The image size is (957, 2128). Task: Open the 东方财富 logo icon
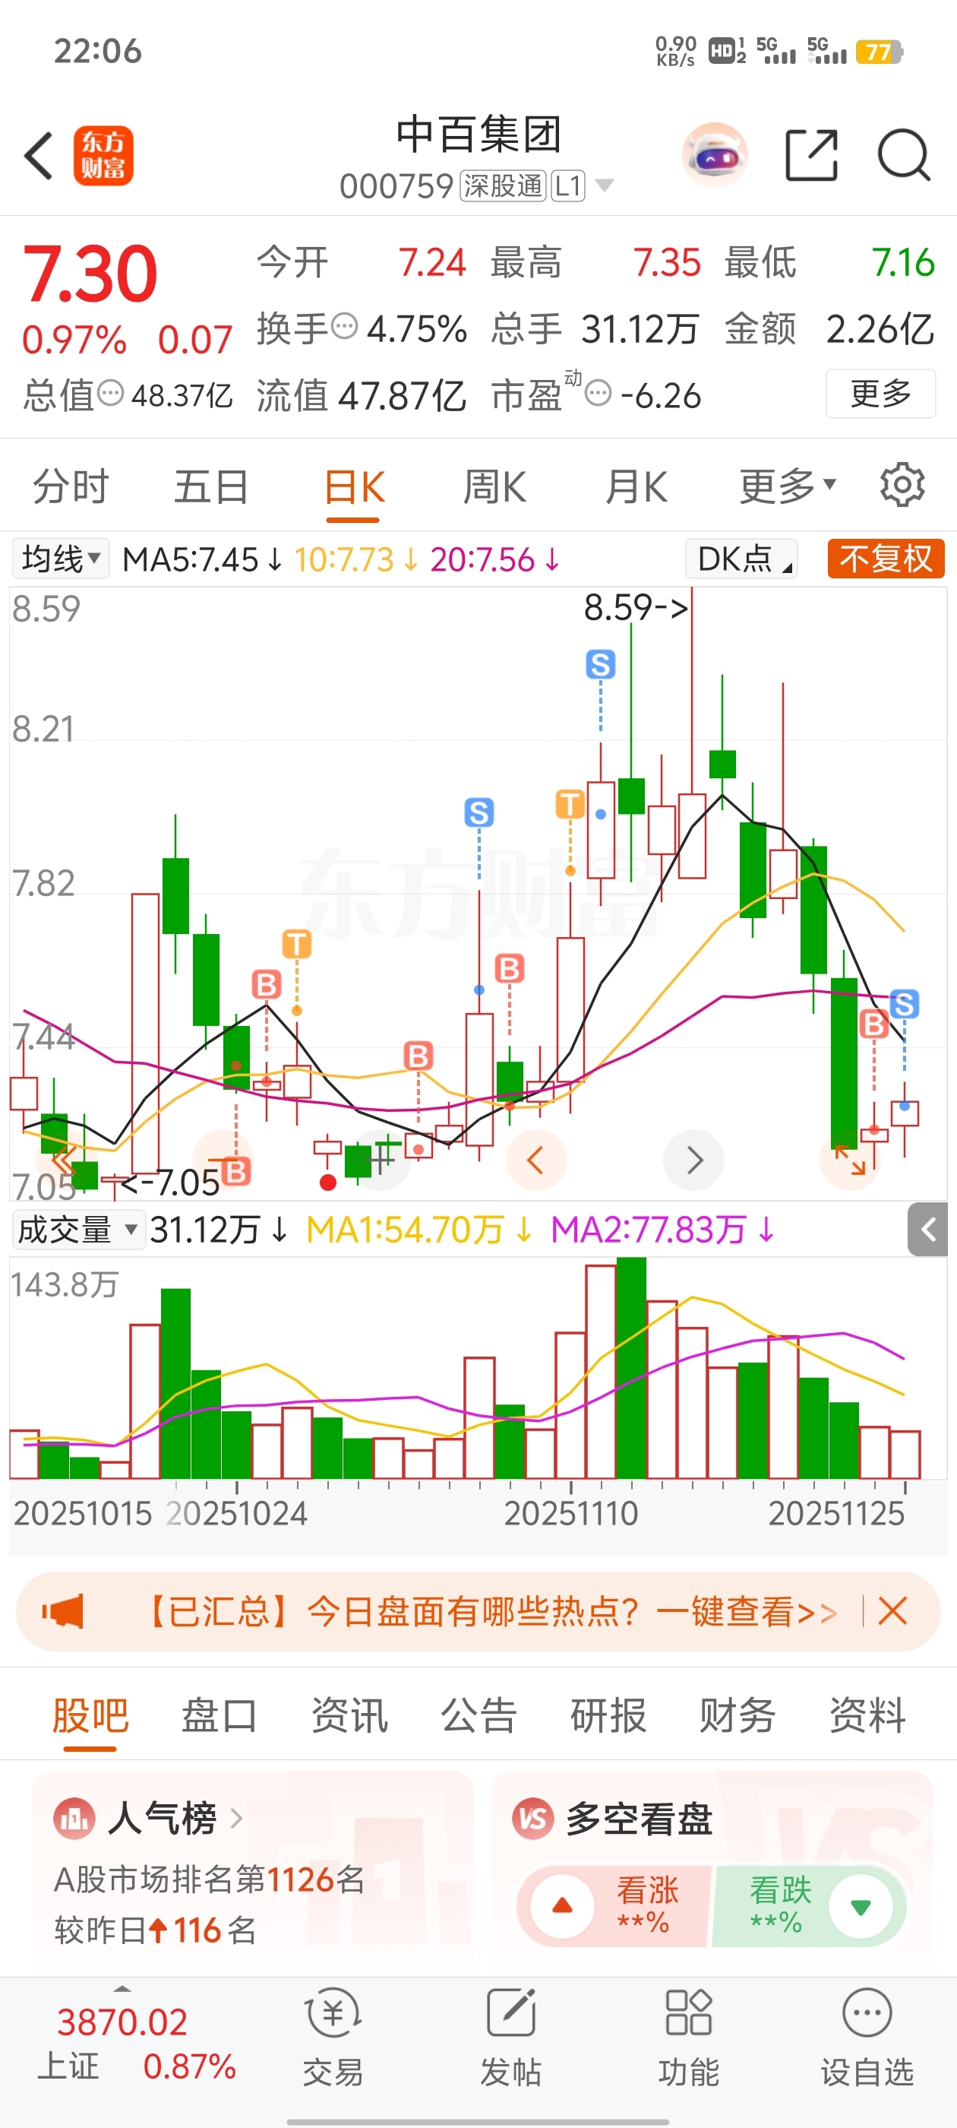[x=103, y=155]
